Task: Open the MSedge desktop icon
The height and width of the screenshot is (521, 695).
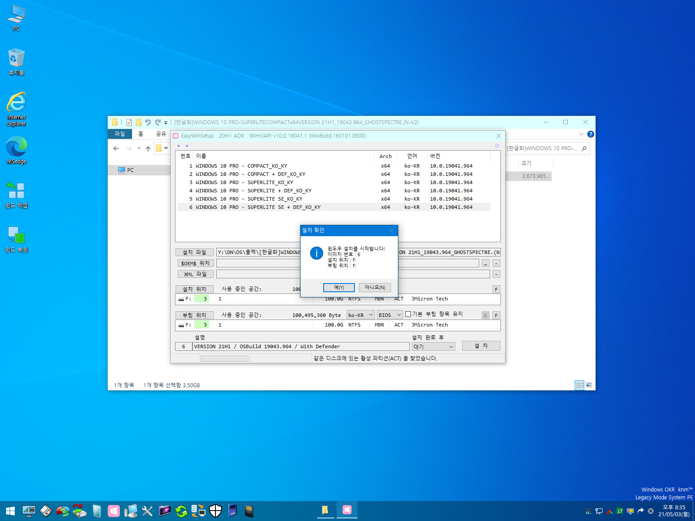Action: (17, 150)
